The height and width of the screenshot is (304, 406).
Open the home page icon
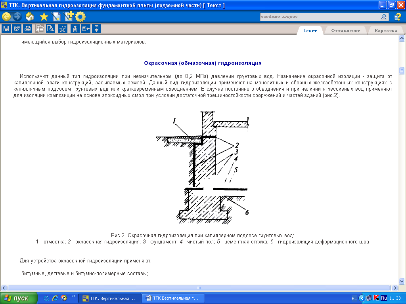(x=30, y=17)
